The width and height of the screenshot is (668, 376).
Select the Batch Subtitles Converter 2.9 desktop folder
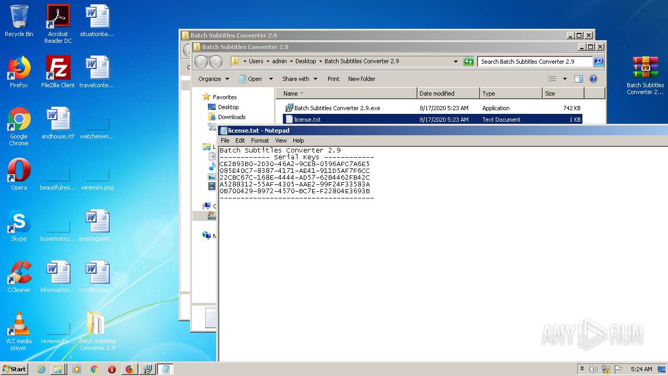pyautogui.click(x=97, y=331)
